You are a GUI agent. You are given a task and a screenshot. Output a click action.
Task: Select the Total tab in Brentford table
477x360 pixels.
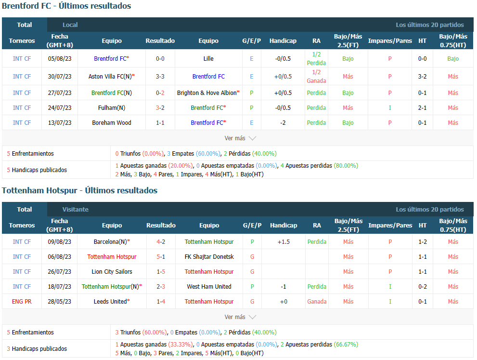pos(25,25)
